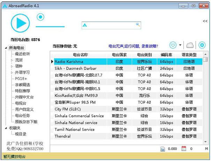Click the M label at bottom right

206,149
